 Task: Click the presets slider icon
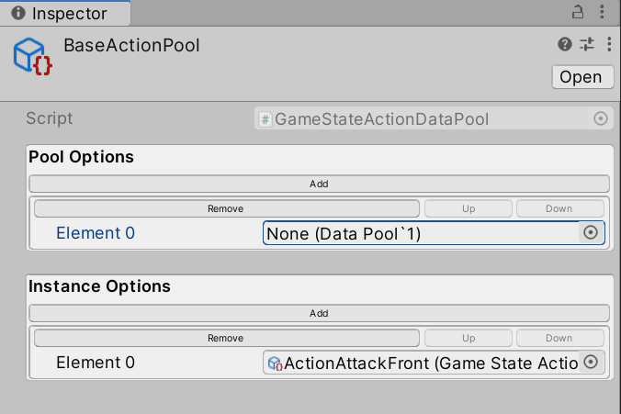tap(588, 45)
